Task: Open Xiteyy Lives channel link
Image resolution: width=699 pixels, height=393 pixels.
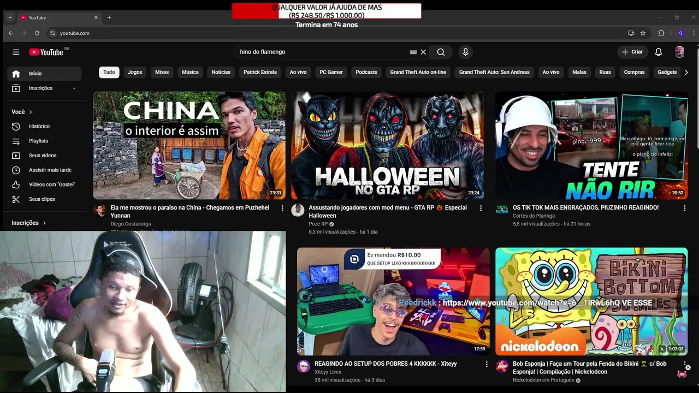Action: point(328,372)
